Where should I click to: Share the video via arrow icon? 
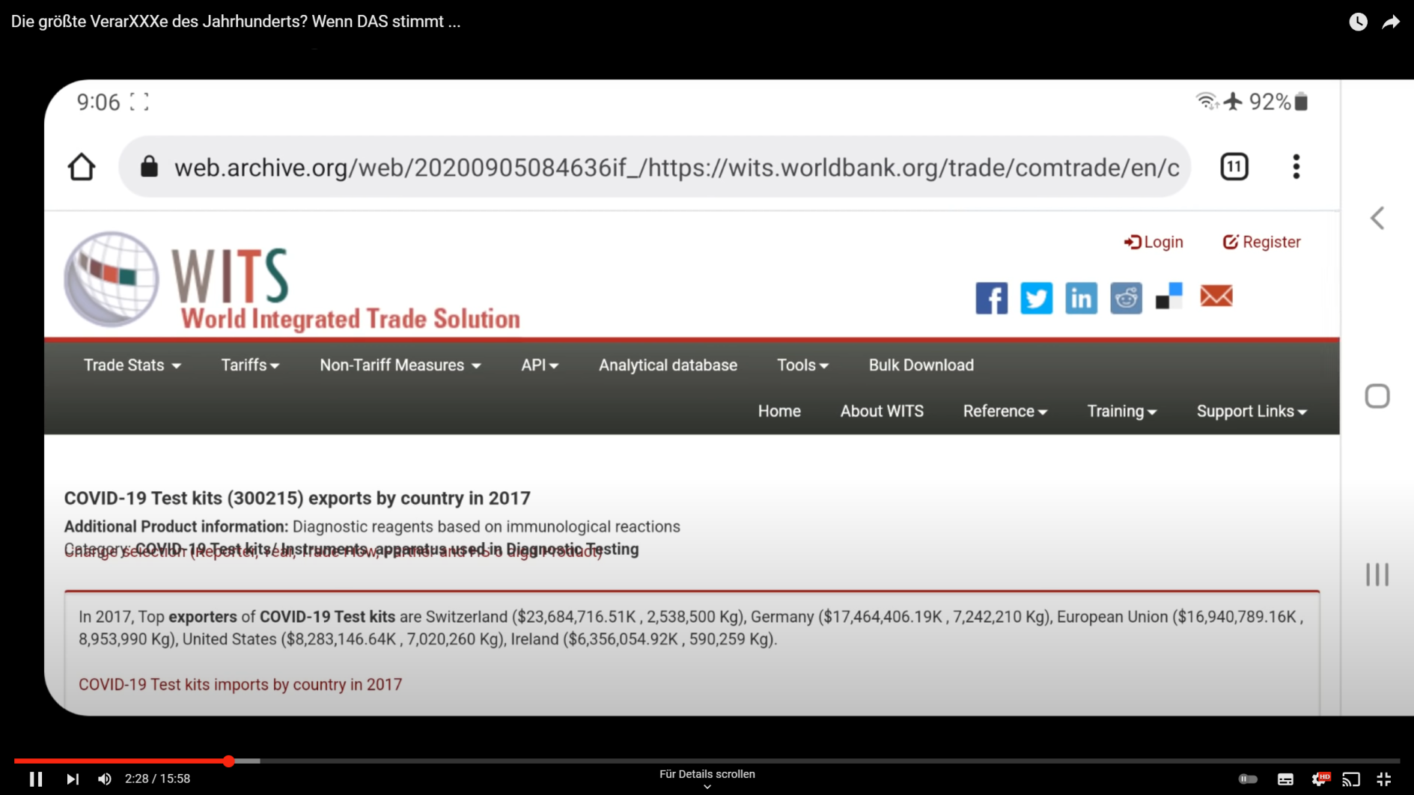1391,22
